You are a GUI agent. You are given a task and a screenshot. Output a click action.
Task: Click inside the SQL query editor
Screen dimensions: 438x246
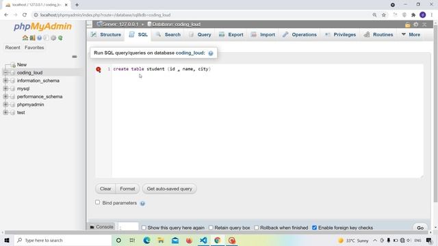click(268, 121)
